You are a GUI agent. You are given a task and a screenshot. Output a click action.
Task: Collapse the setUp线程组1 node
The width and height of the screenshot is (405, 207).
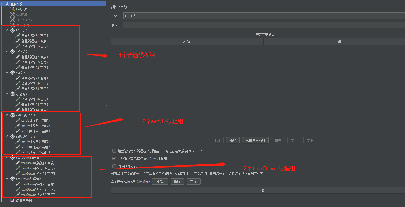(x=7, y=115)
